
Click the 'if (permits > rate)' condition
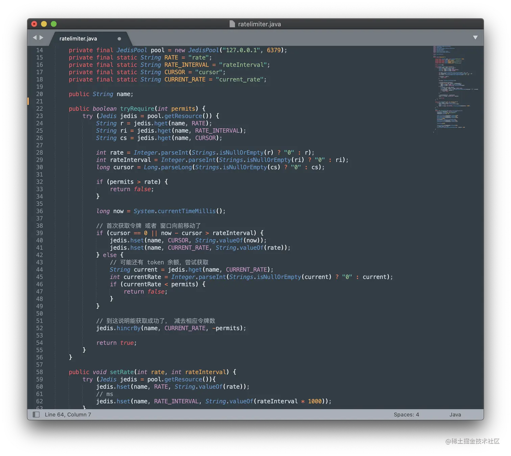pos(129,182)
